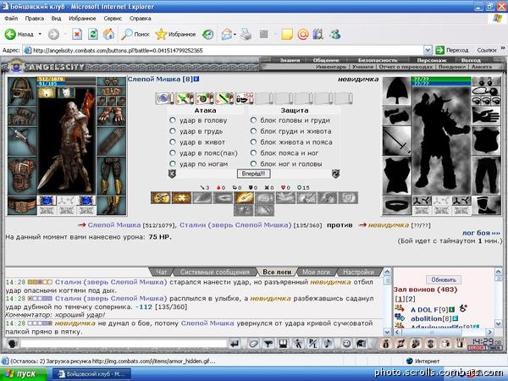Click the Print toolbar icon
The width and height of the screenshot is (508, 381).
[x=246, y=34]
